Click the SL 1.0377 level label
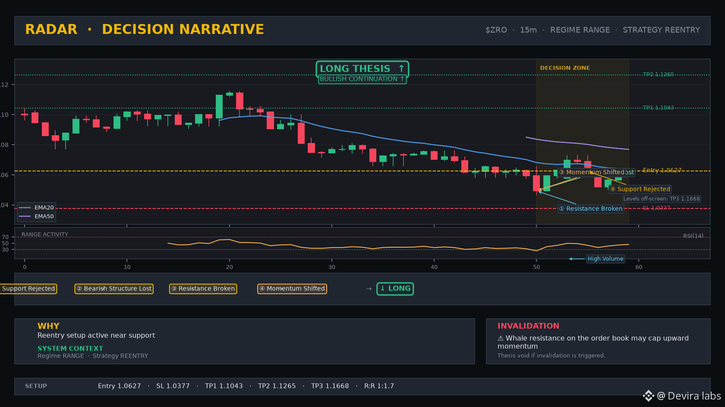This screenshot has height=407, width=725. [656, 208]
